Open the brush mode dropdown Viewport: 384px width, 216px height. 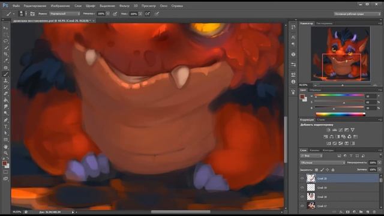click(65, 14)
